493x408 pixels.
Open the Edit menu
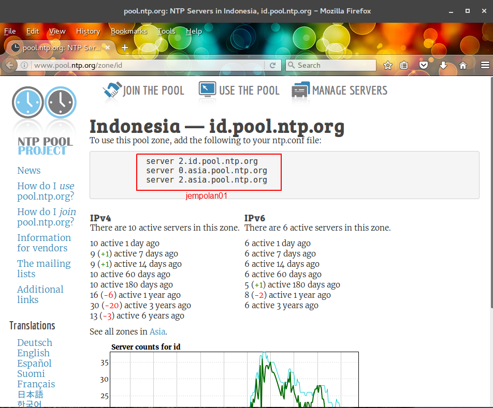click(33, 32)
